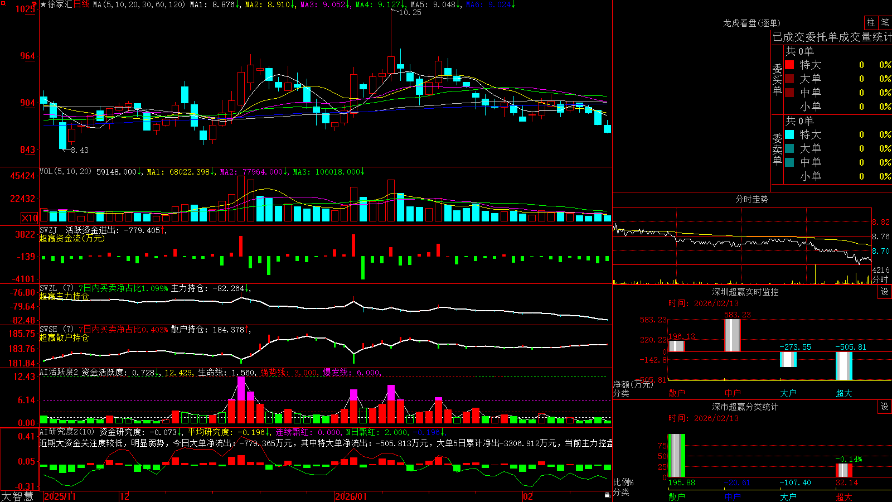This screenshot has height=502, width=892.
Task: Click the -273.55 大户 bar in 实时监控
Action: [x=788, y=359]
